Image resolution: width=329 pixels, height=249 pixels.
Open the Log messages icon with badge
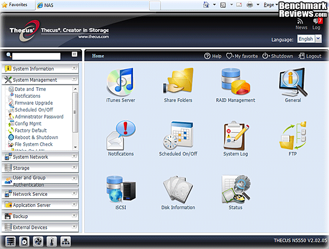coord(317,21)
